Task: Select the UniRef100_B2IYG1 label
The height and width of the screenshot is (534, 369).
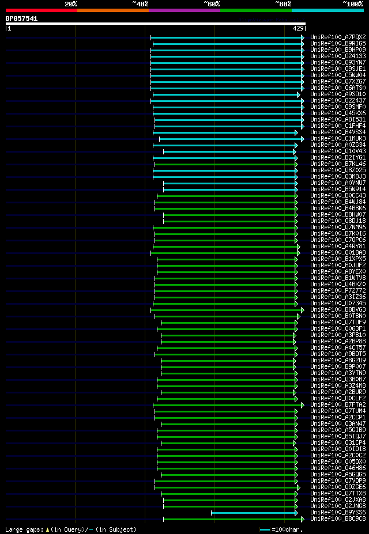Action: click(338, 158)
